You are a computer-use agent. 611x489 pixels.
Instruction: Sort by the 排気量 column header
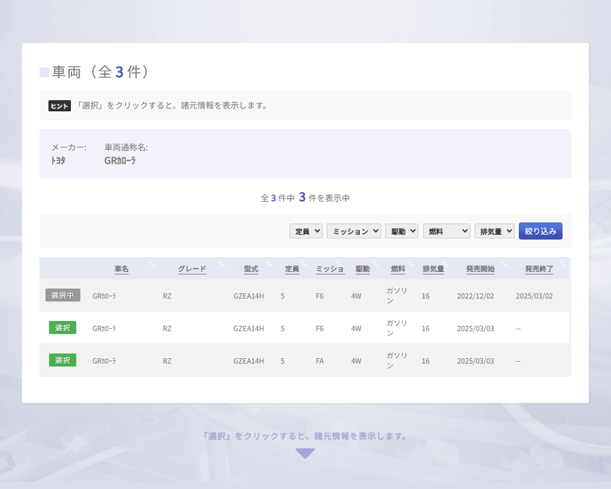coord(433,269)
